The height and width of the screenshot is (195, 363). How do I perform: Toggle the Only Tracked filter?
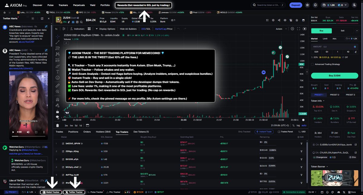tap(244, 132)
